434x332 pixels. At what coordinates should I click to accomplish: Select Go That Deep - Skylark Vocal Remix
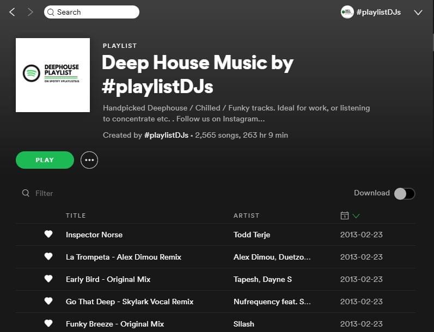point(130,302)
